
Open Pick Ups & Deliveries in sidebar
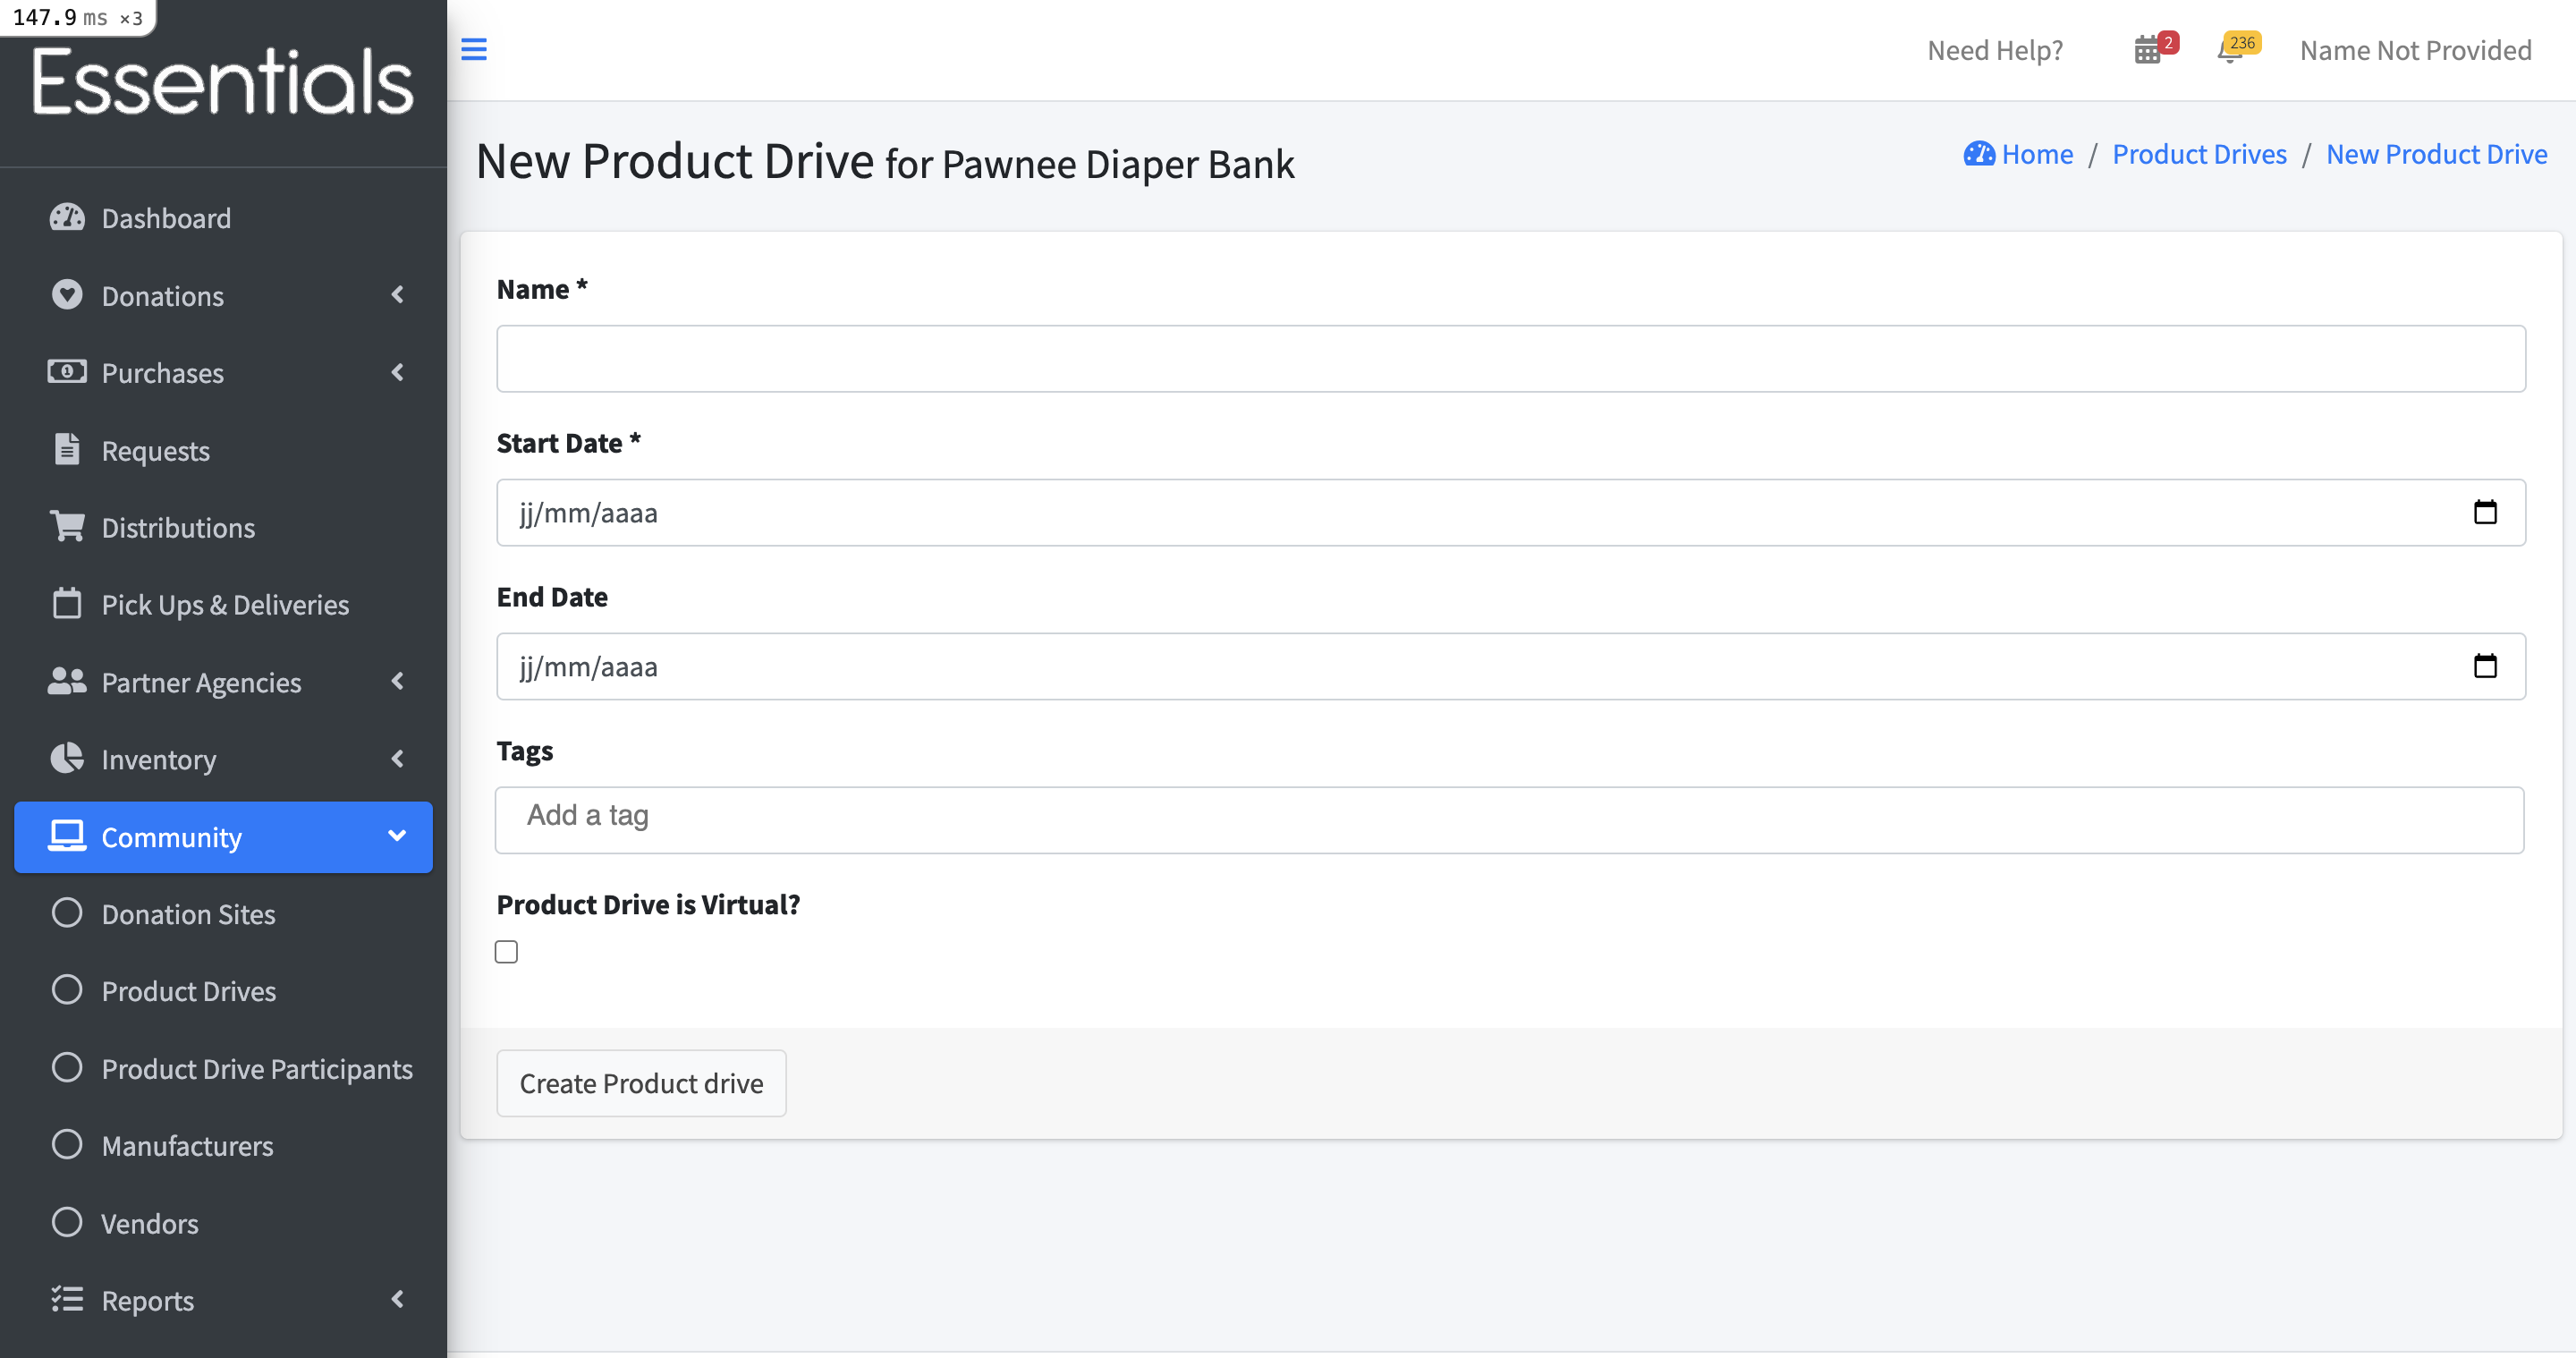223,604
